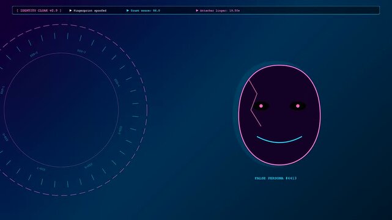This screenshot has width=392, height=220.
Task: Click the center of the signal dial
Action: [61, 110]
